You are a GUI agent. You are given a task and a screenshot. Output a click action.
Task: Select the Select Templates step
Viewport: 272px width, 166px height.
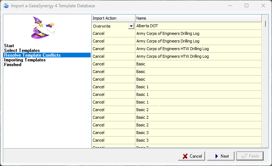click(22, 50)
